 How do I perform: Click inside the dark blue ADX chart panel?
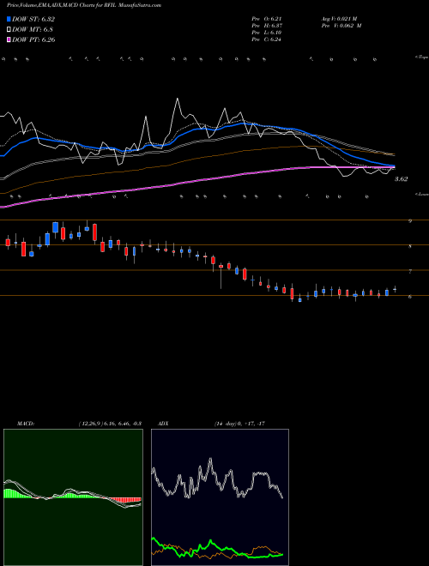[x=220, y=497]
